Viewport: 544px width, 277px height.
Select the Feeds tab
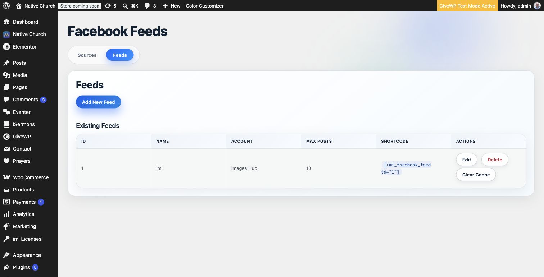(x=120, y=55)
